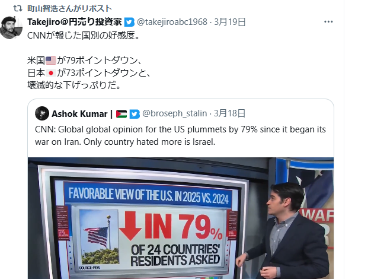Open the @broseph_stalin handle
The height and width of the screenshot is (279, 371).
pyautogui.click(x=175, y=113)
